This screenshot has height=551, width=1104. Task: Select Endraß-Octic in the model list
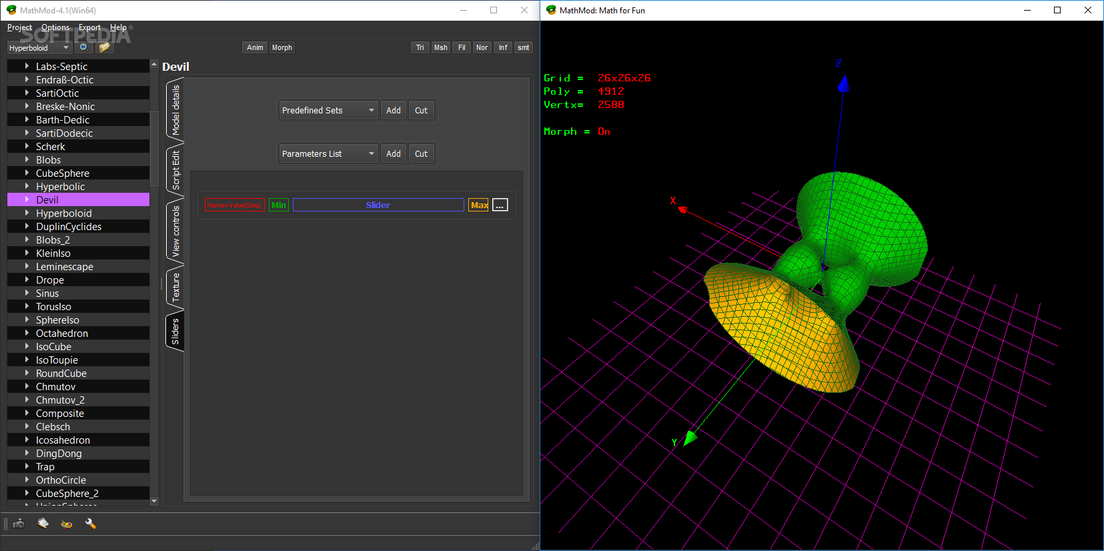point(65,79)
